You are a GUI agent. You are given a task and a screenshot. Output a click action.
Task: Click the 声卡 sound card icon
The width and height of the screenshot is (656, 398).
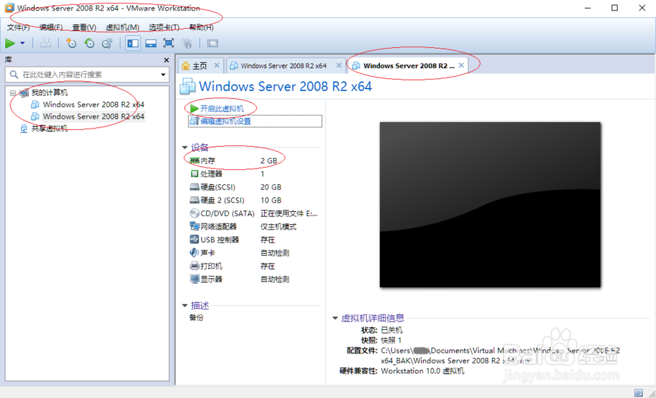pos(194,253)
